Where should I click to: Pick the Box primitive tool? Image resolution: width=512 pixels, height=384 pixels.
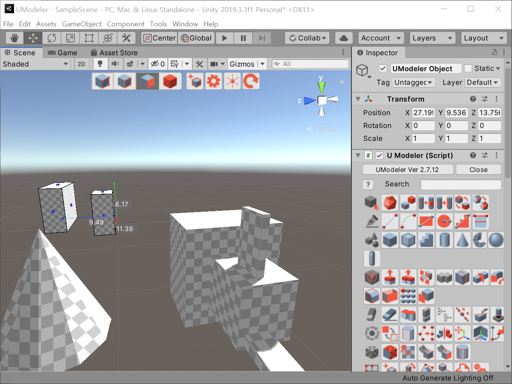[390, 240]
